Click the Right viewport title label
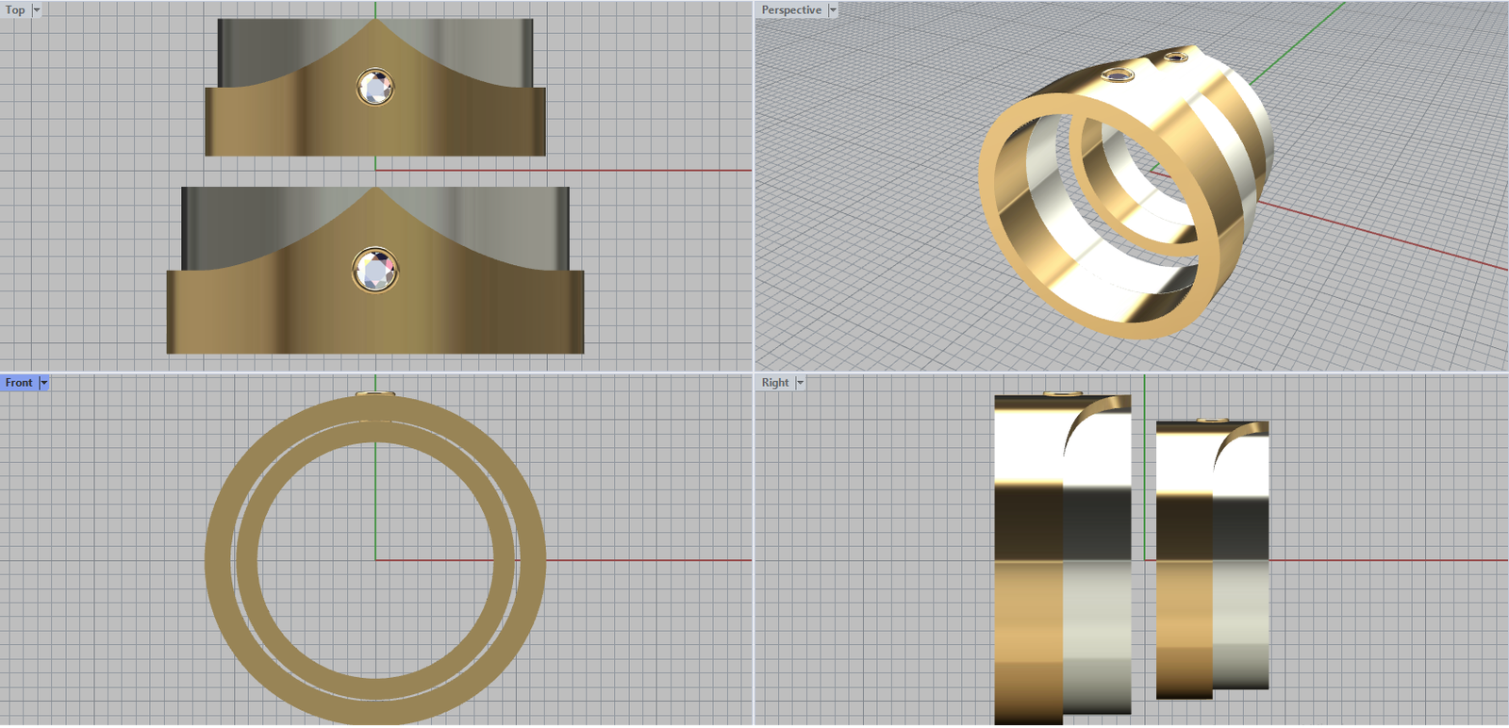Image resolution: width=1509 pixels, height=728 pixels. tap(774, 383)
